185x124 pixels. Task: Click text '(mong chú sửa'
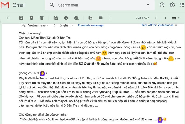tap(29, 73)
